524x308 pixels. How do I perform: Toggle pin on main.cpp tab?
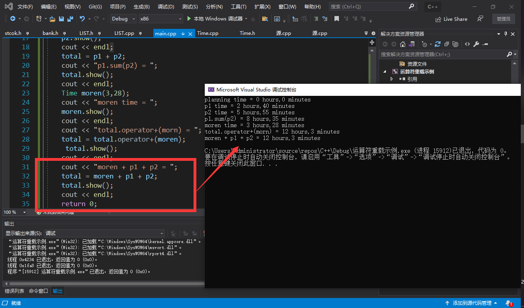pos(183,34)
